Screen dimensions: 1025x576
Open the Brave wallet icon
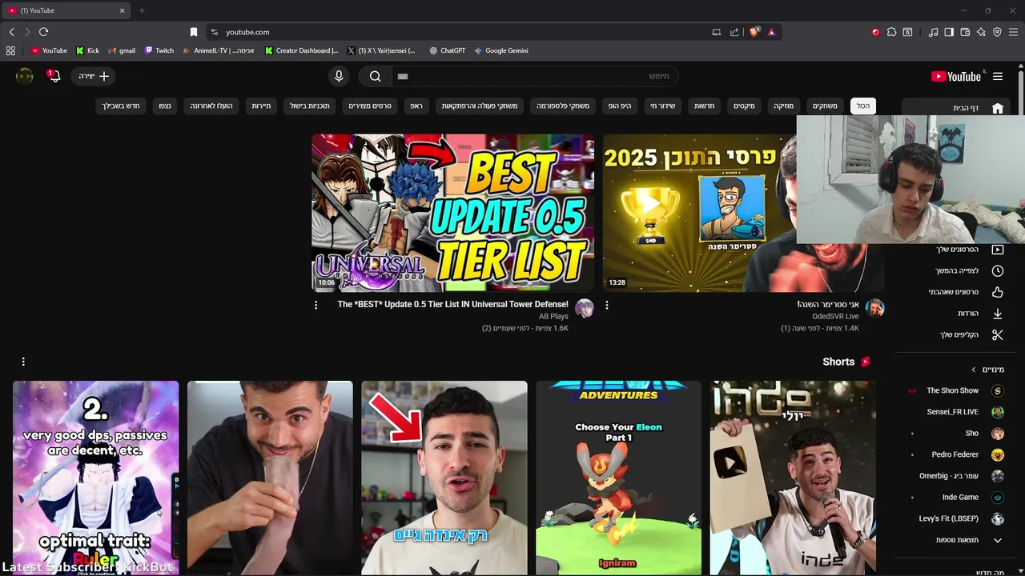965,32
